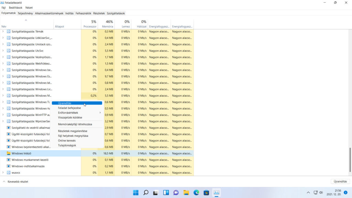This screenshot has height=198, width=352.
Task: Sort by Processzor column header
Action: click(x=90, y=24)
